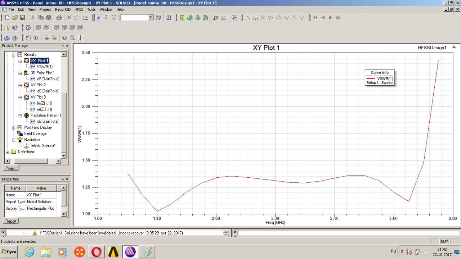Expand the Port Field Display node
Image resolution: width=461 pixels, height=259 pixels.
point(14,128)
